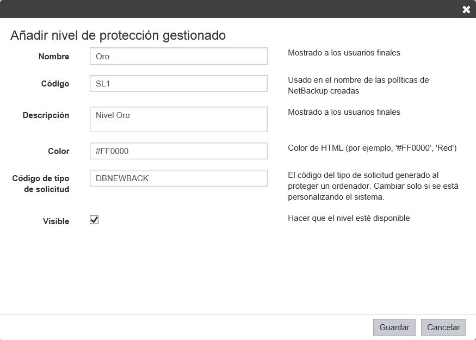
Task: Close the dialog with the X icon
Action: [x=466, y=9]
